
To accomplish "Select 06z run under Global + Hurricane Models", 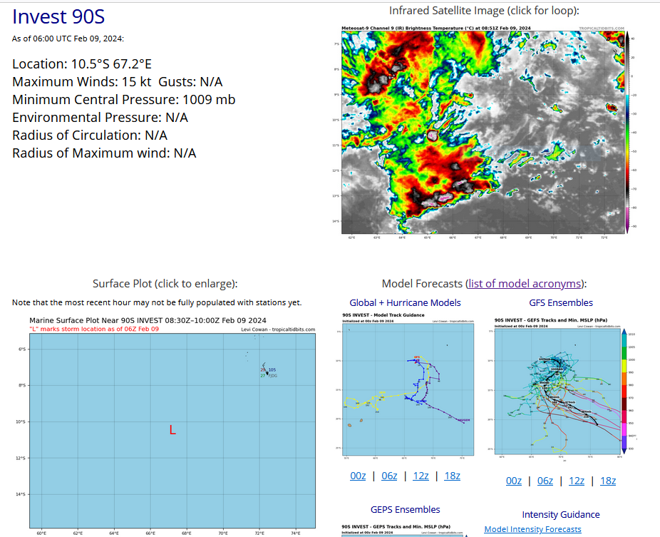I will [x=389, y=476].
